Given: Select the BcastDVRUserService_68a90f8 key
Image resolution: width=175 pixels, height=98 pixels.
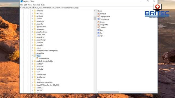Looking at the screenshot, I should pyautogui.click(x=48, y=85).
